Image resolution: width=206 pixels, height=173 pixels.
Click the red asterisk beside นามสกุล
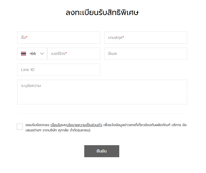(123, 37)
